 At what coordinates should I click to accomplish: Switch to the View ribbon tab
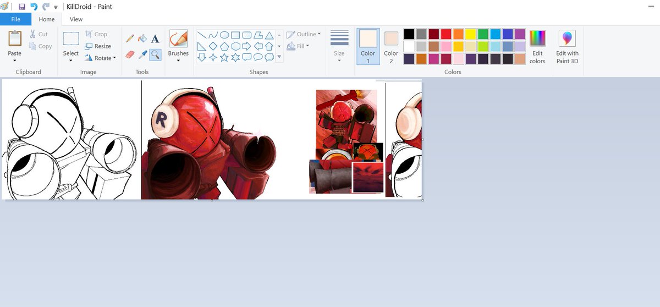76,19
